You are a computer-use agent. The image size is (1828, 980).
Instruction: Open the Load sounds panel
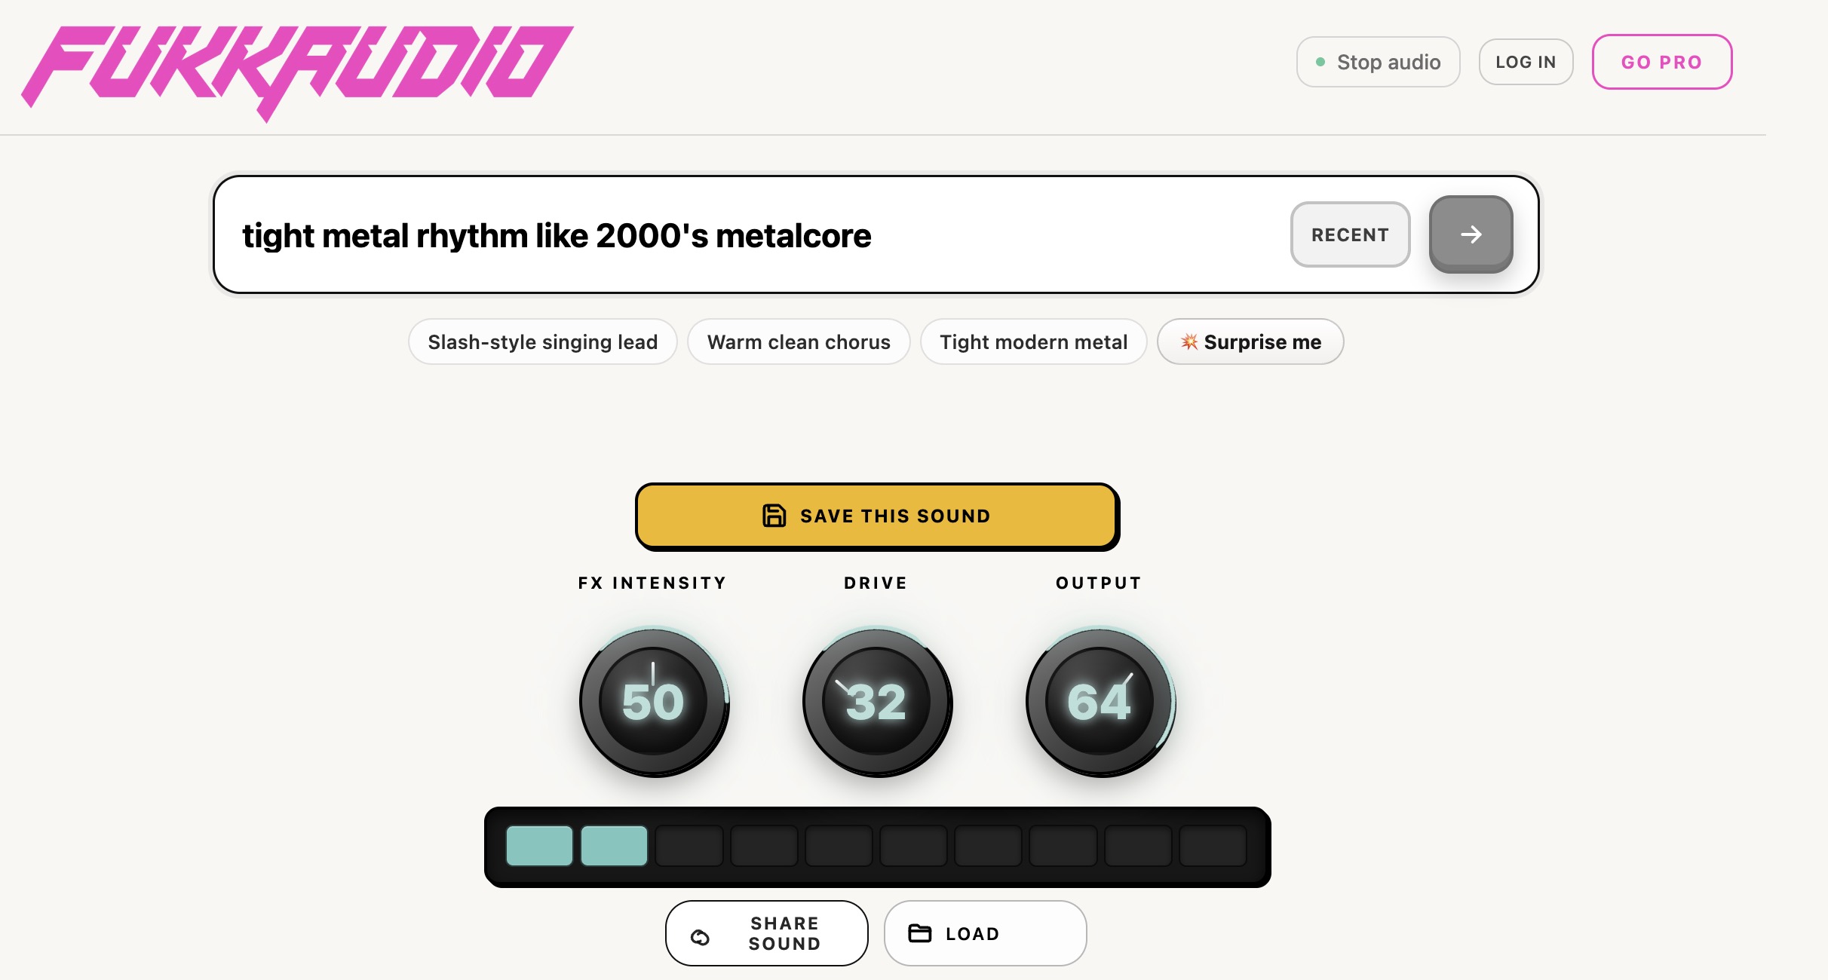point(985,933)
